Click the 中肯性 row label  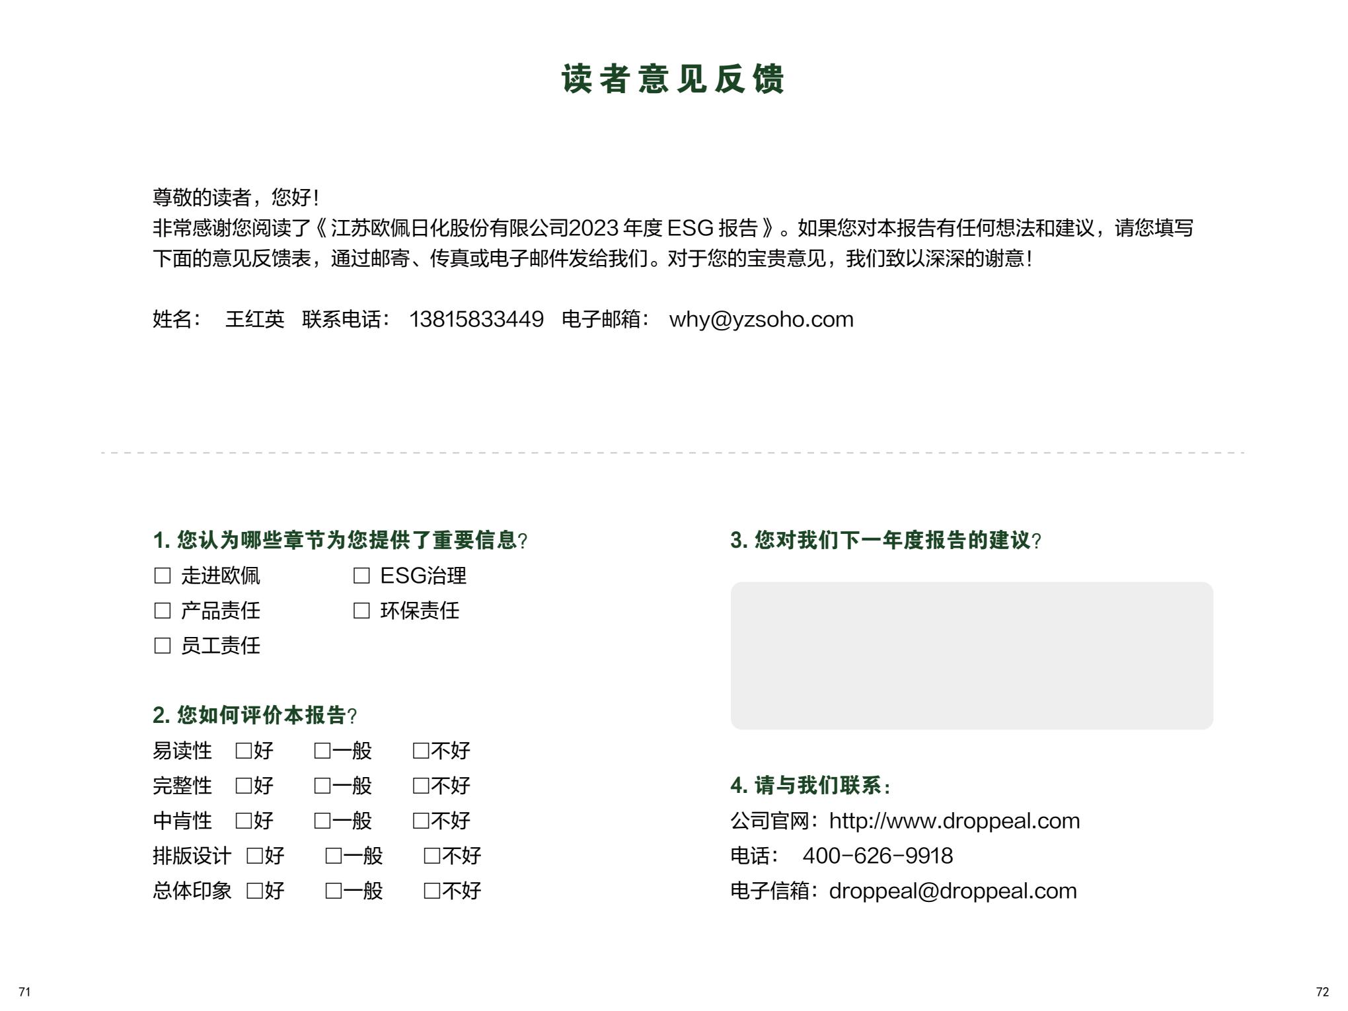(182, 821)
